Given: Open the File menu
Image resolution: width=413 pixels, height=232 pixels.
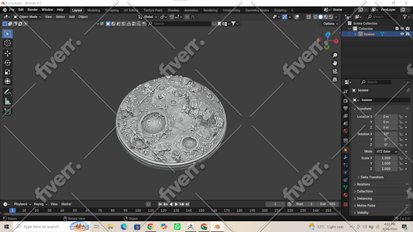Looking at the screenshot, I should pyautogui.click(x=12, y=10).
